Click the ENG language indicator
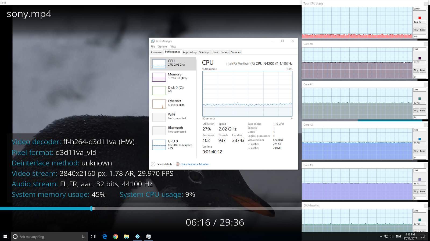This screenshot has width=430, height=241. tap(398, 236)
